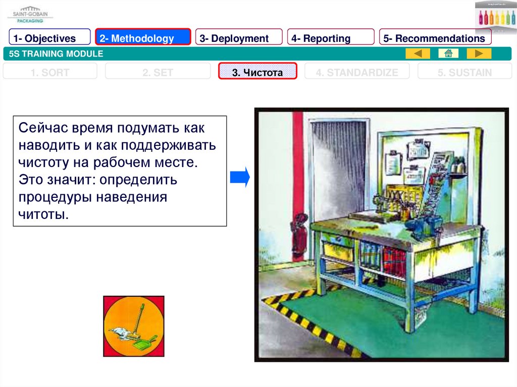Image resolution: width=517 pixels, height=387 pixels.
Task: Click the blue arrow pointing to picture
Action: point(240,178)
